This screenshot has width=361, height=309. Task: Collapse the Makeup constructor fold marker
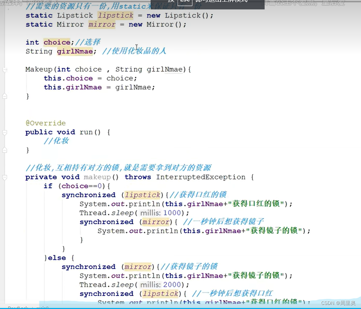pos(4,70)
